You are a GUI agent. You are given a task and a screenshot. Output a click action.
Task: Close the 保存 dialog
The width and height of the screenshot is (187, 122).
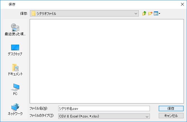pyautogui.click(x=182, y=4)
